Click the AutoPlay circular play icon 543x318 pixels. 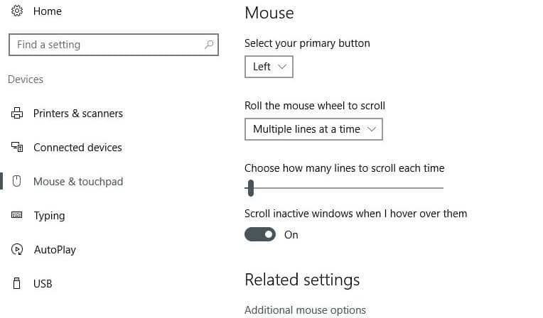tap(18, 250)
